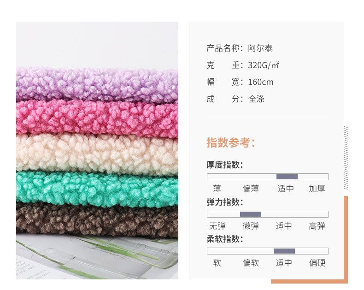Select the cream fleece fabric layer
364x290 pixels.
click(x=97, y=154)
